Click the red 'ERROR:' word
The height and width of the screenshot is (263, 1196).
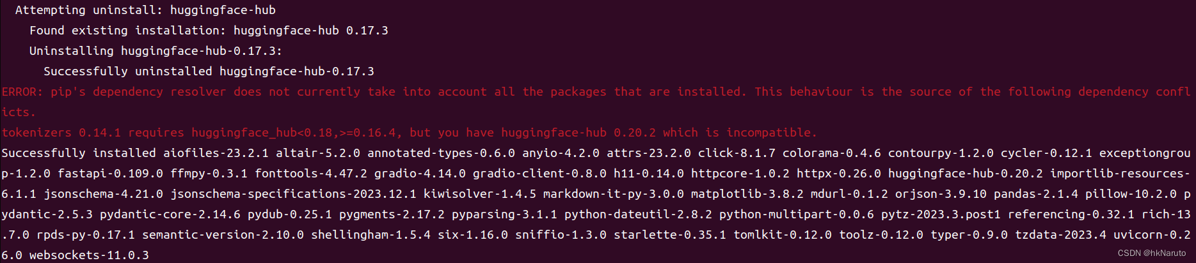(x=22, y=92)
